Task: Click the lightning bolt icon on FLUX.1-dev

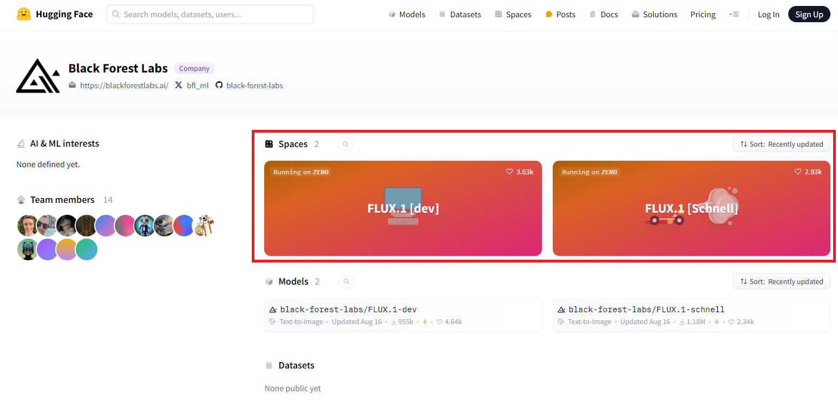Action: click(425, 321)
